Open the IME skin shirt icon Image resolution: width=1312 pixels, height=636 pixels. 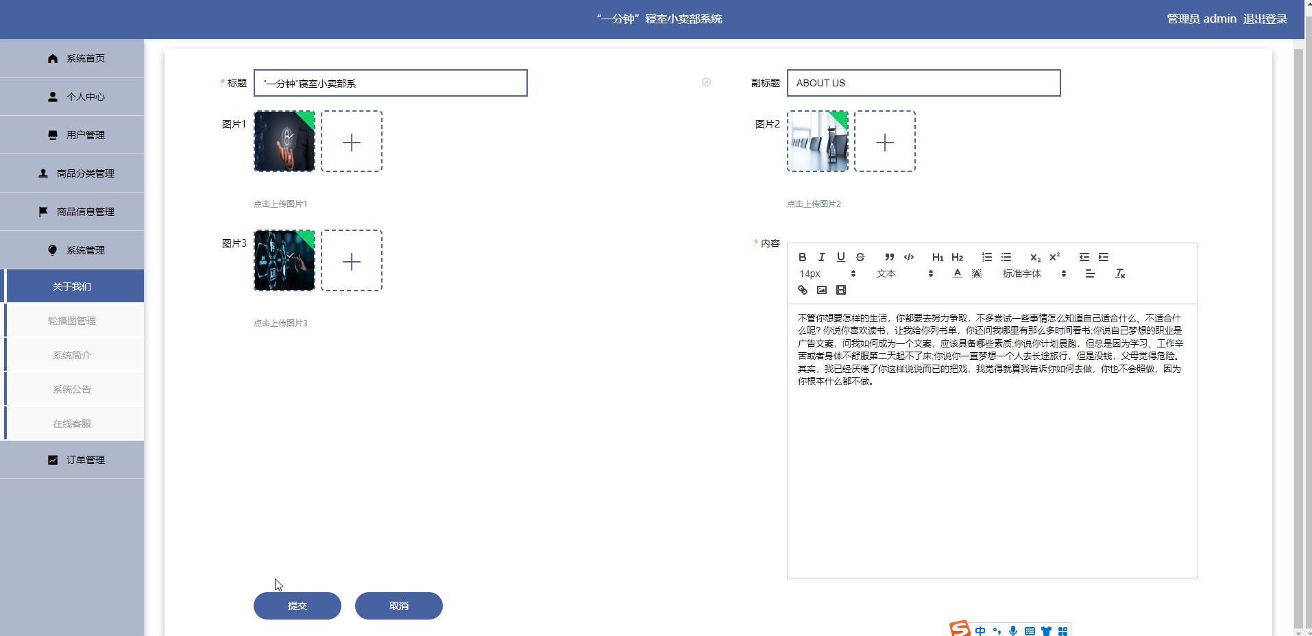click(1046, 631)
